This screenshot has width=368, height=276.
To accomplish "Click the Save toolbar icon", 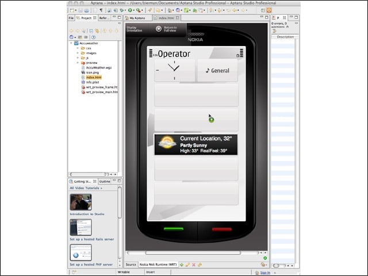I will point(80,10).
